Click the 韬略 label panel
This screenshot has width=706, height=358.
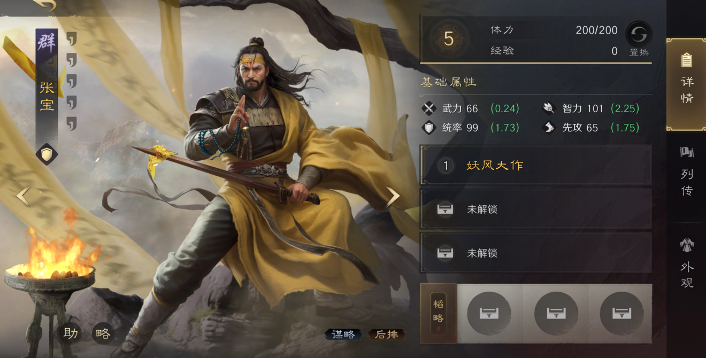[439, 313]
